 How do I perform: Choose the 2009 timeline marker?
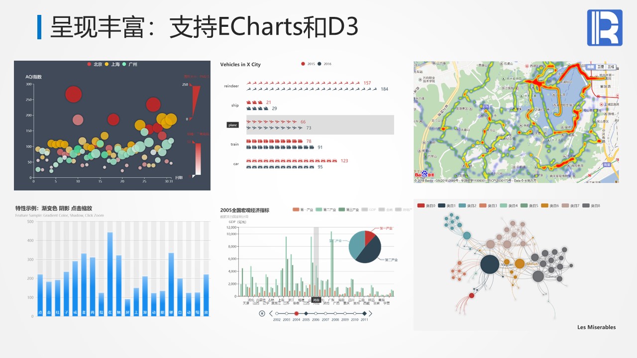[345, 313]
